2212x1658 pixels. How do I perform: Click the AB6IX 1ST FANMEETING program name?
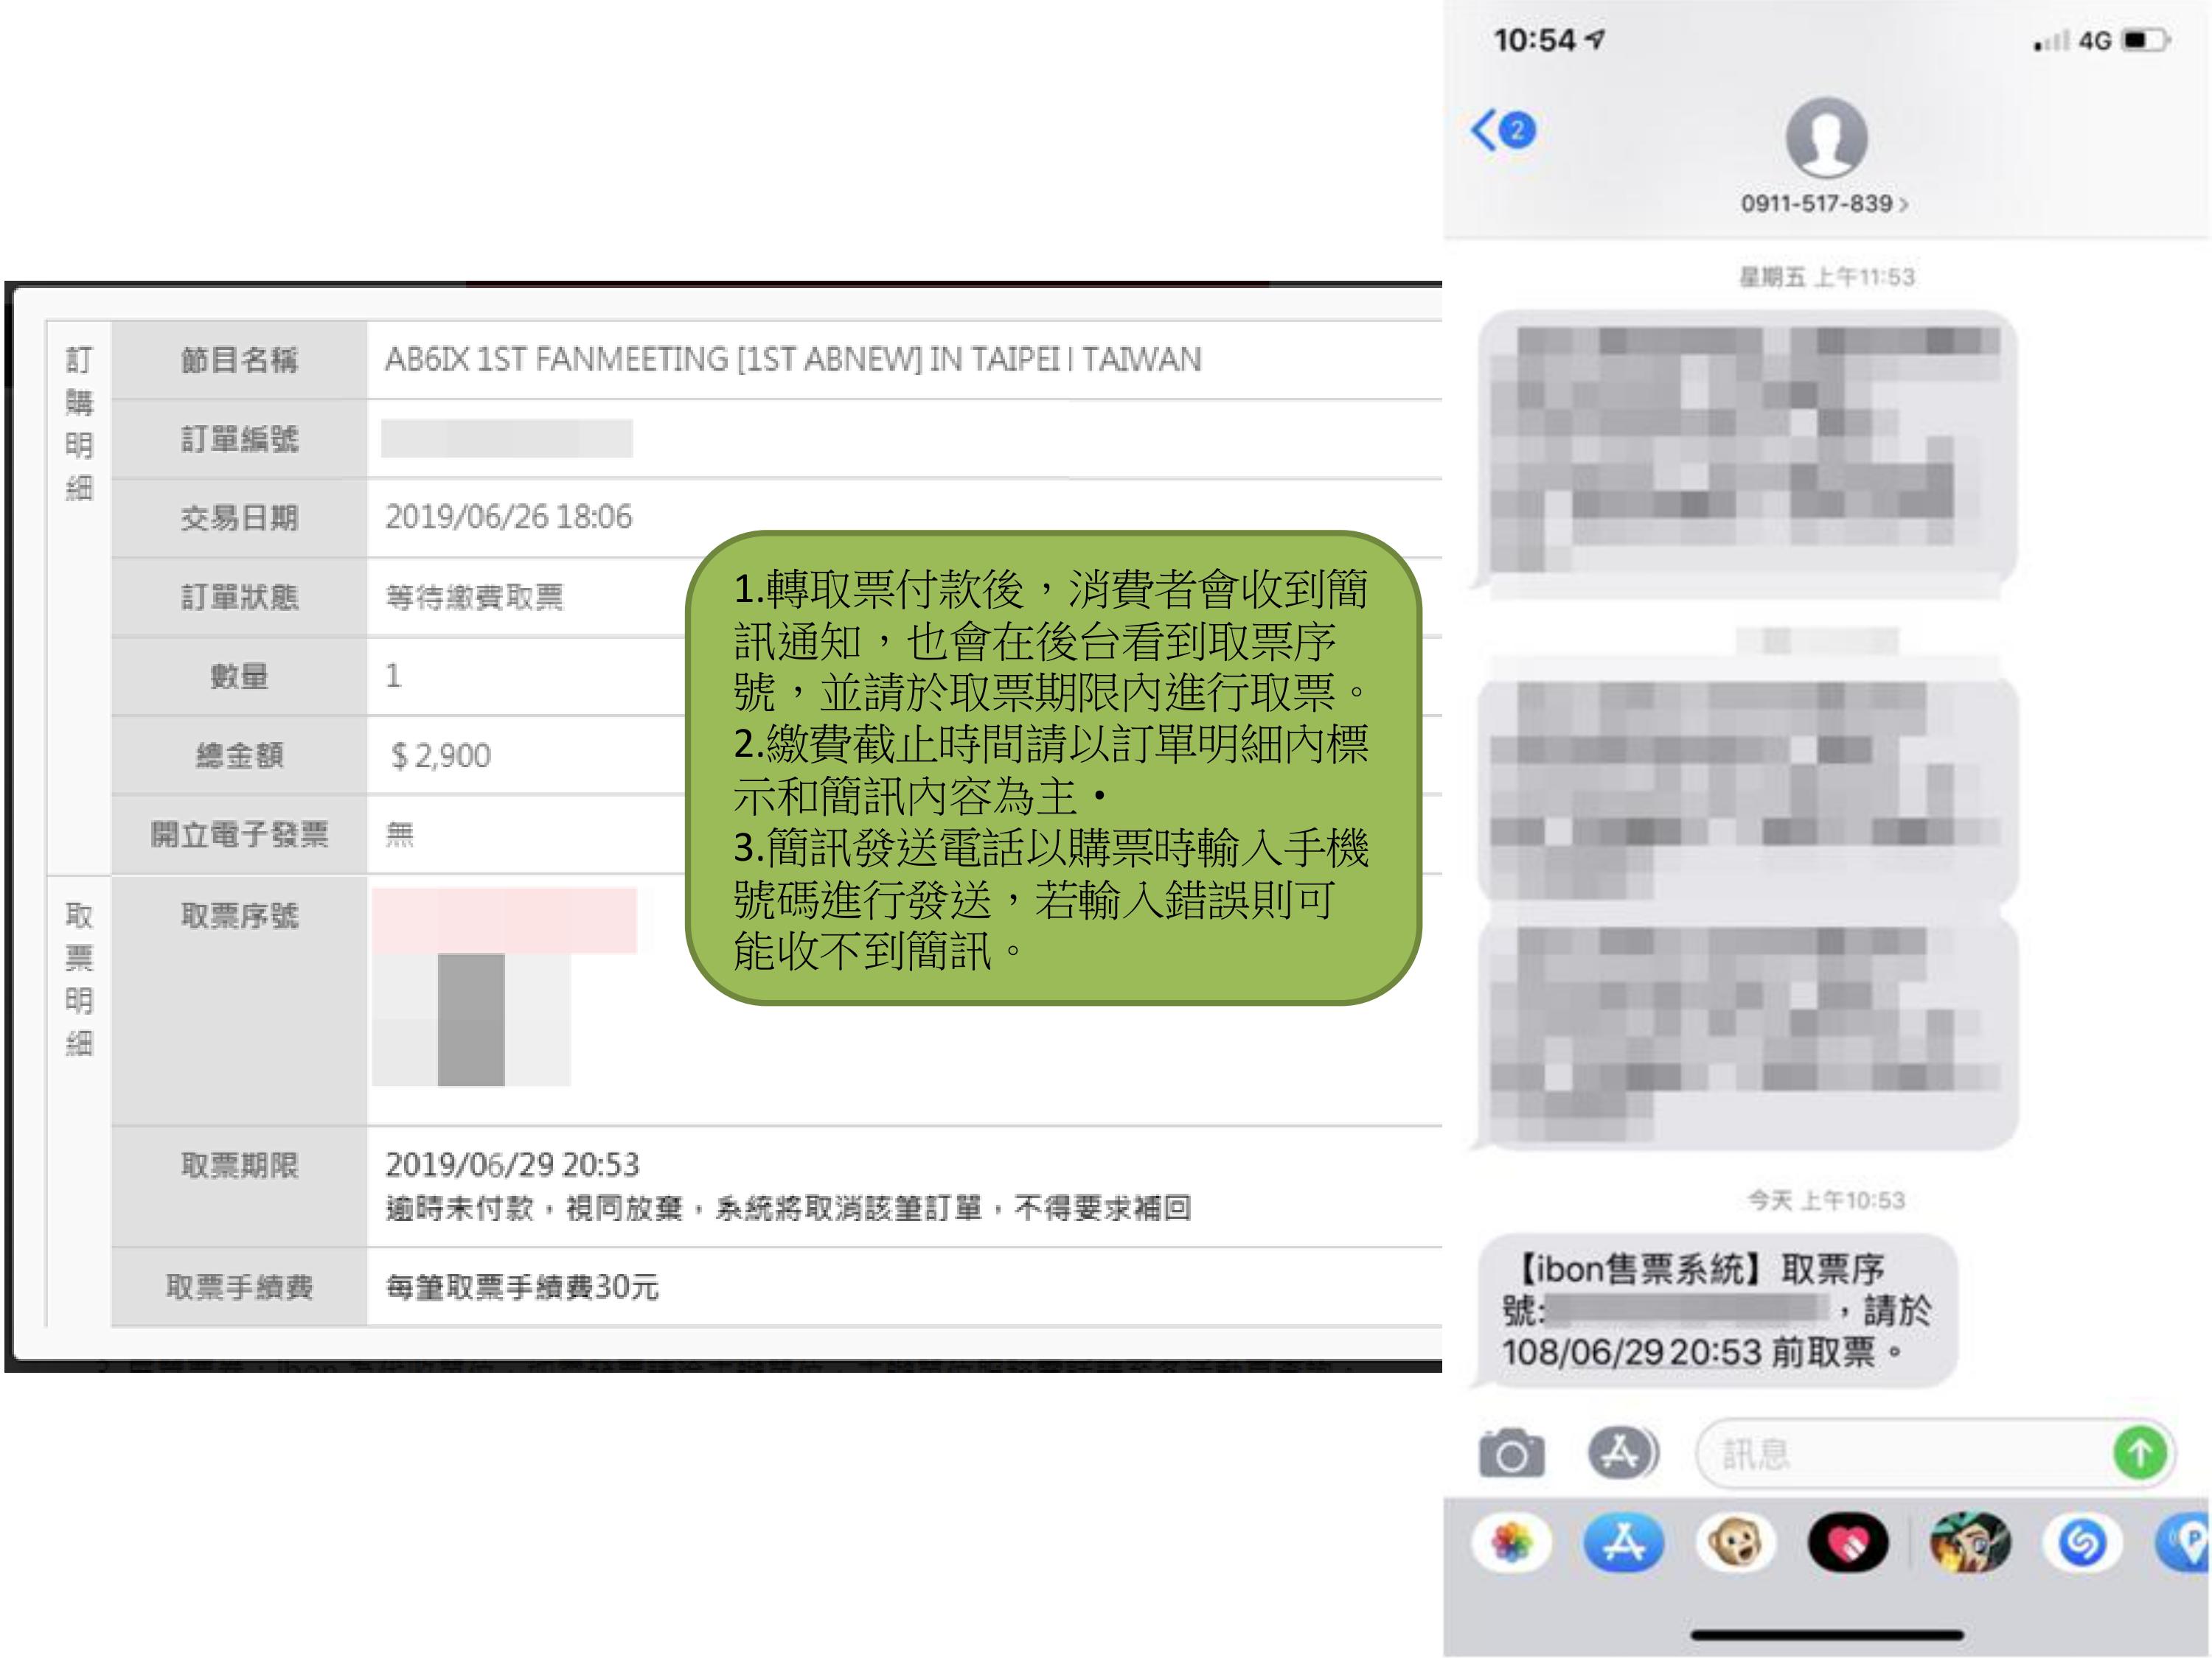[792, 360]
